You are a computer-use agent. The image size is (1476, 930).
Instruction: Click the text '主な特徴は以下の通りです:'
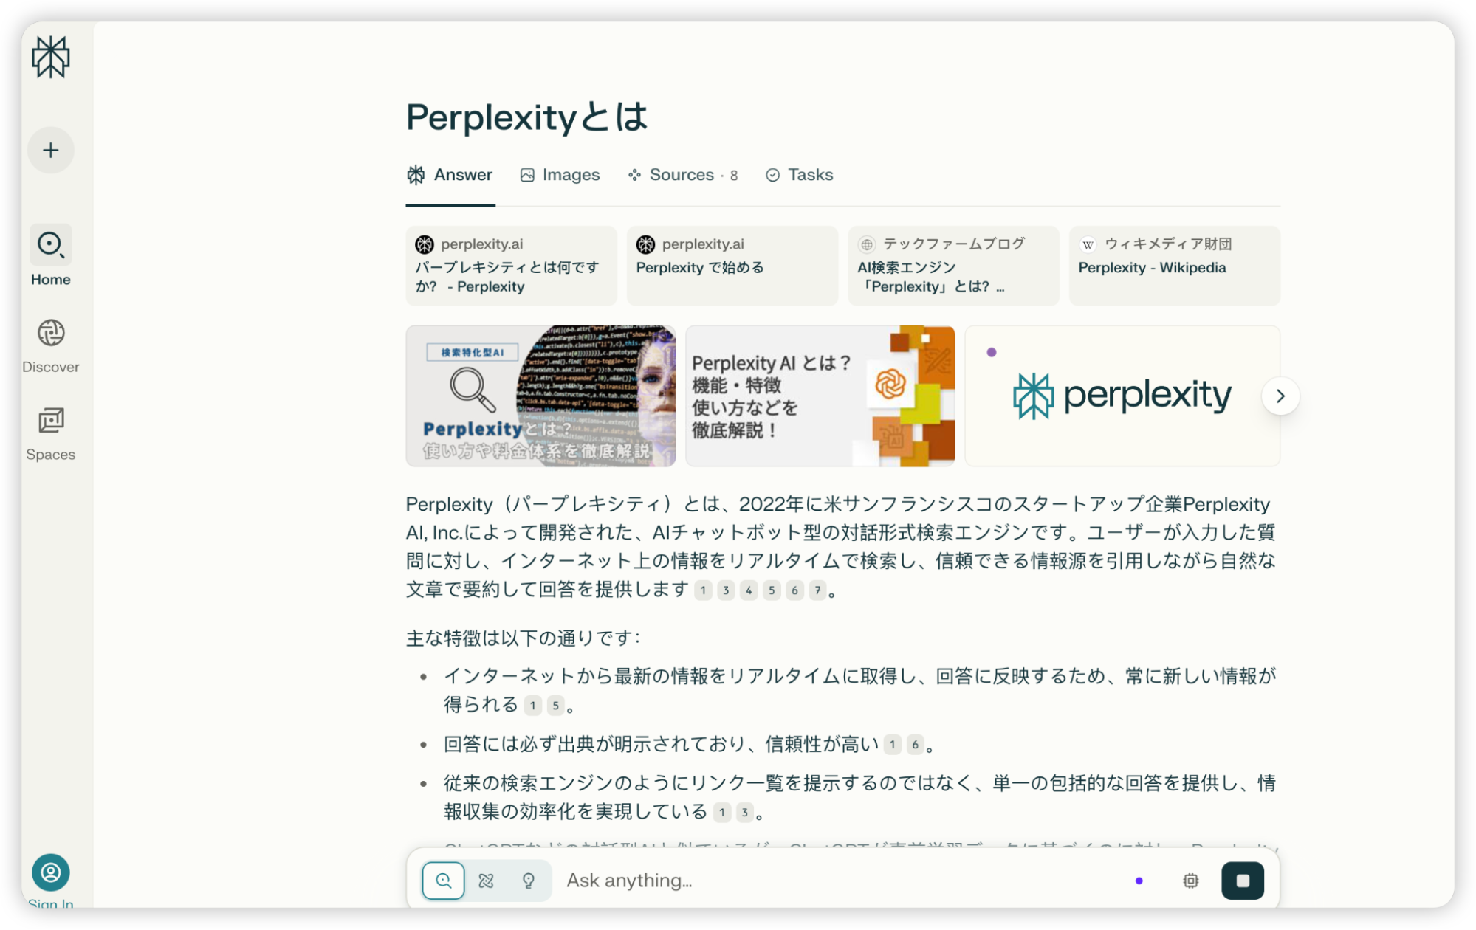[x=524, y=638]
